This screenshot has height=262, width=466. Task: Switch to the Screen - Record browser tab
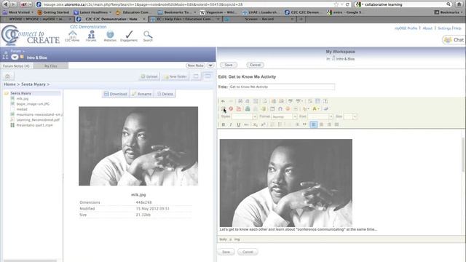(x=259, y=19)
